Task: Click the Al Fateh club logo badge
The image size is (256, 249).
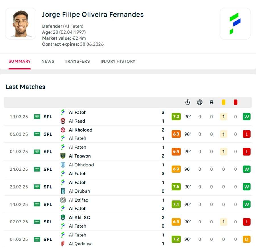Action: point(235,24)
